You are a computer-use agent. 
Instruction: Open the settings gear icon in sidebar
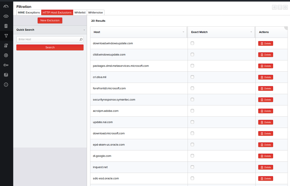pyautogui.click(x=6, y=55)
